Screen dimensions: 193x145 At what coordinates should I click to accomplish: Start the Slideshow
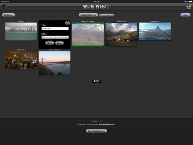(8, 15)
